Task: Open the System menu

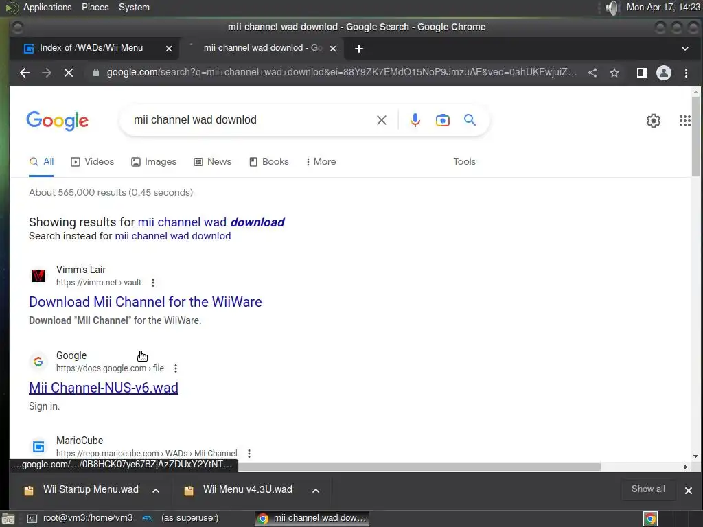Action: click(x=134, y=8)
